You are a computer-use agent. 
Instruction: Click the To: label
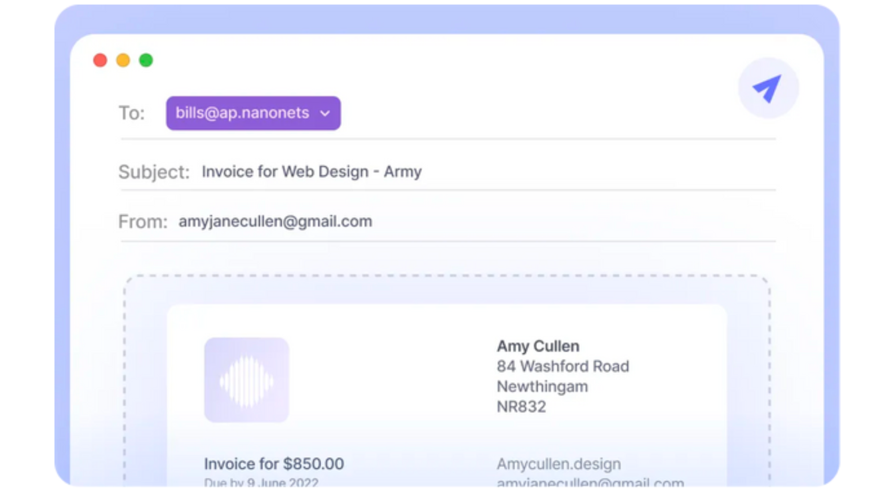tap(132, 113)
